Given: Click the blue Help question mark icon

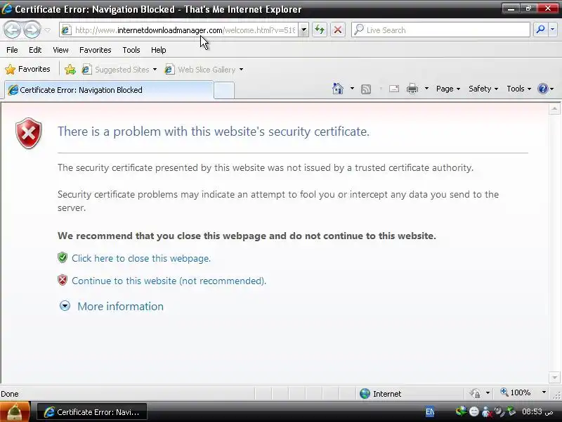Looking at the screenshot, I should point(543,89).
